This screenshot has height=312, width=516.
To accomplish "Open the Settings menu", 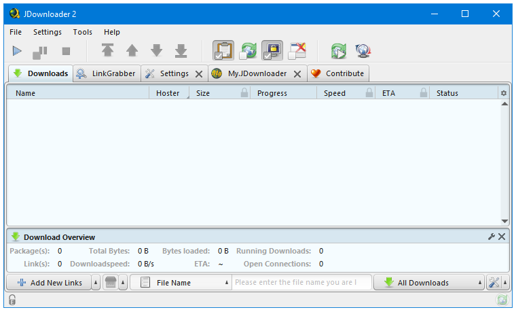I will pos(47,32).
